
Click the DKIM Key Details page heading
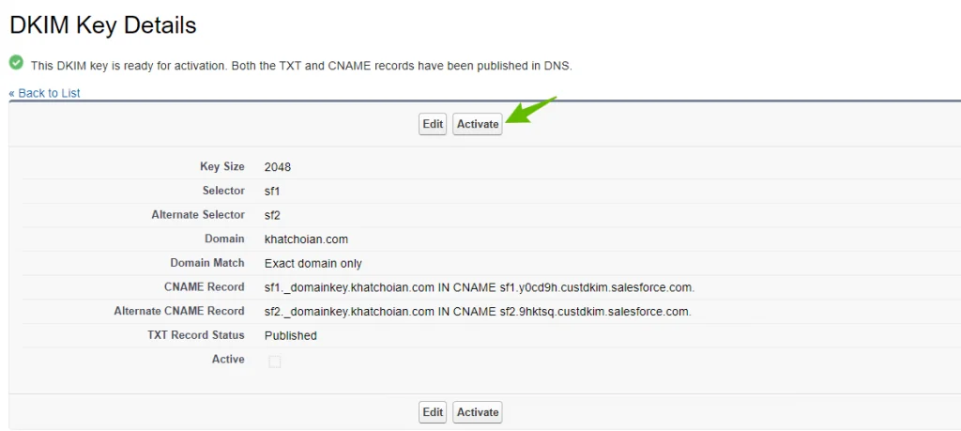(x=103, y=25)
